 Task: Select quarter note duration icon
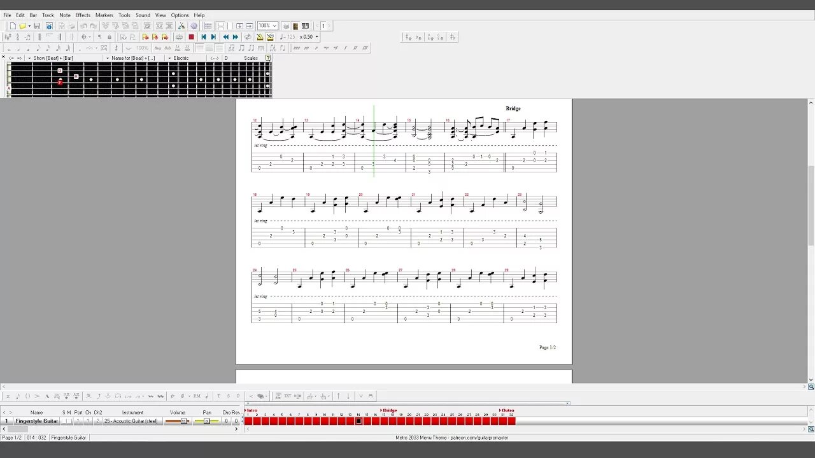(x=28, y=48)
